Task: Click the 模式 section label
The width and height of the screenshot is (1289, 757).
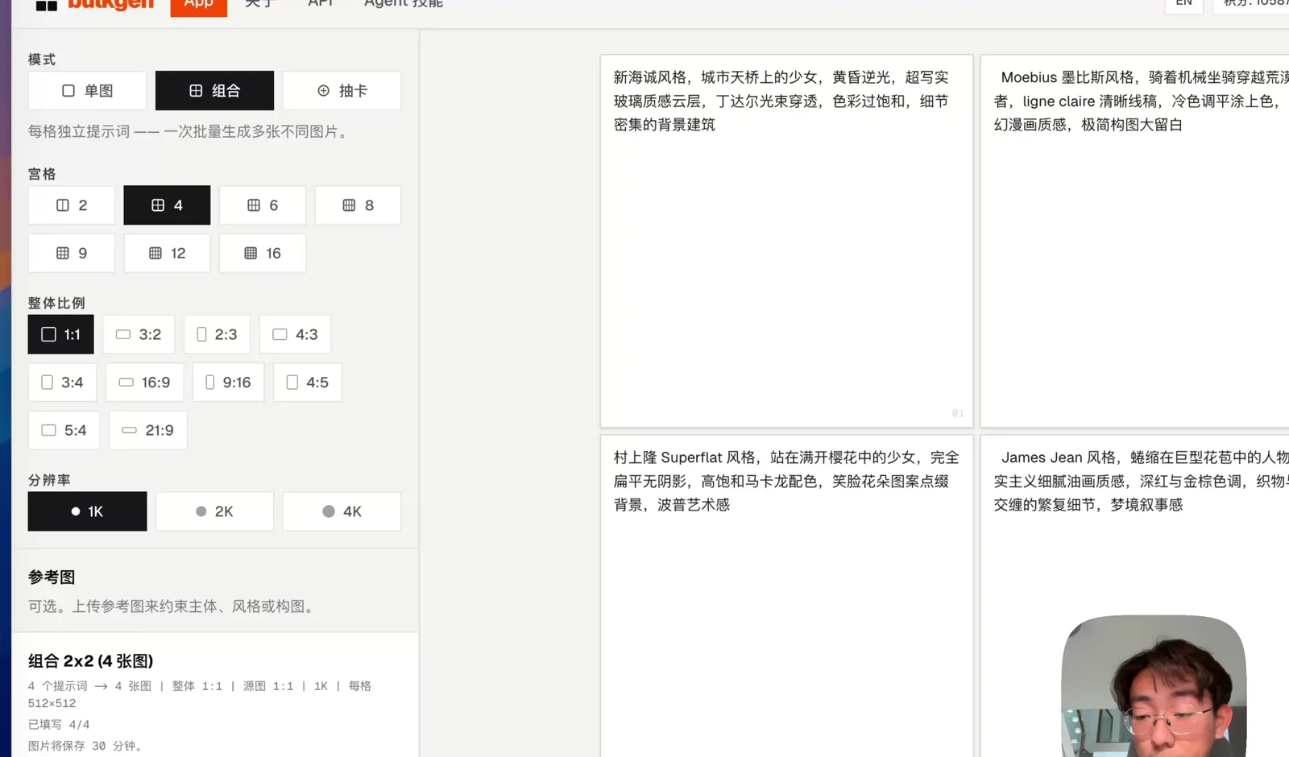Action: pyautogui.click(x=42, y=60)
